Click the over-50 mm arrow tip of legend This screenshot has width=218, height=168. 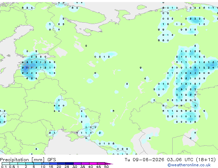coord(109,164)
